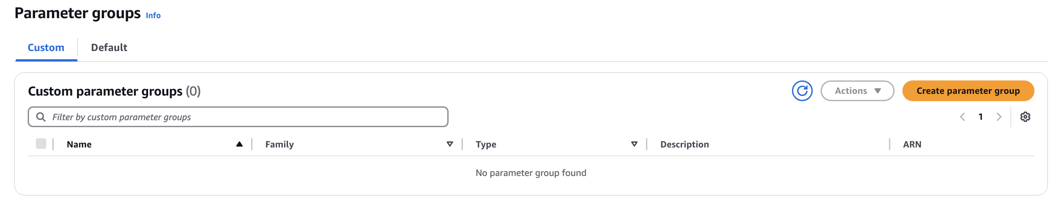Image resolution: width=1060 pixels, height=224 pixels.
Task: Select page 1 in pagination
Action: coord(981,117)
